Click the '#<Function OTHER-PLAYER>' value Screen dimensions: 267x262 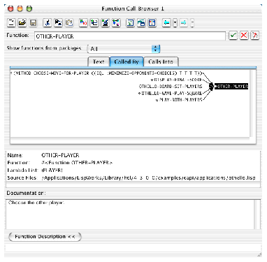tap(77, 163)
